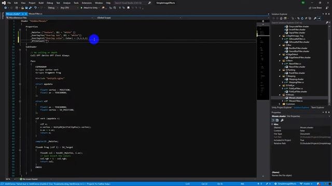The width and height of the screenshot is (332, 186).
Task: Close the Mosaic.shader editor tab
Action: [x=26, y=14]
